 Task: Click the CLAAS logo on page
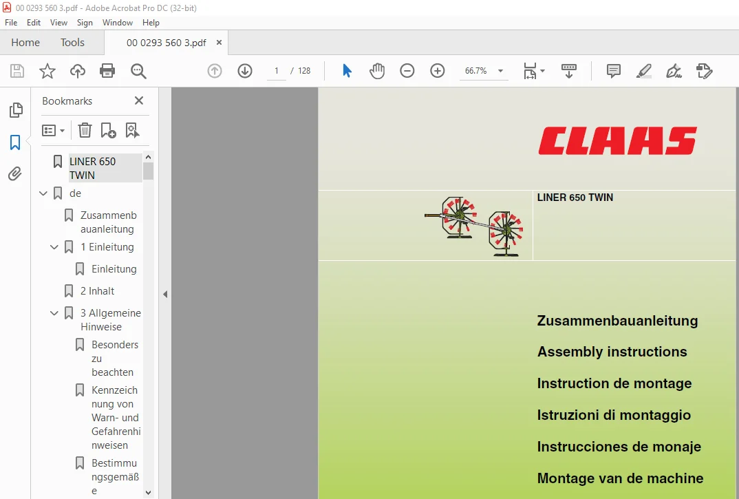pos(617,140)
